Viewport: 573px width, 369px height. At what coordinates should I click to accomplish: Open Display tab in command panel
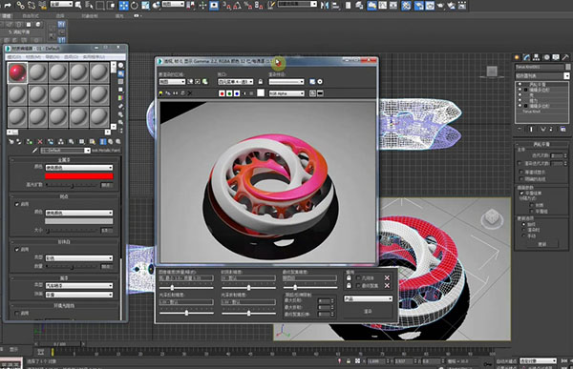[556, 57]
